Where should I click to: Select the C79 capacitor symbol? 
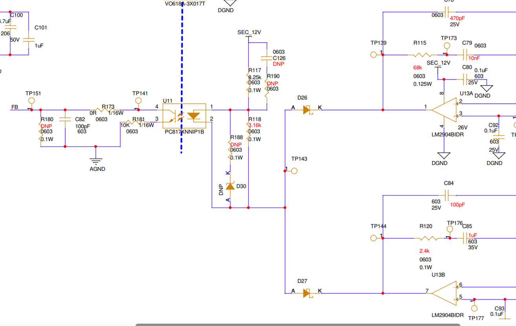point(465,55)
